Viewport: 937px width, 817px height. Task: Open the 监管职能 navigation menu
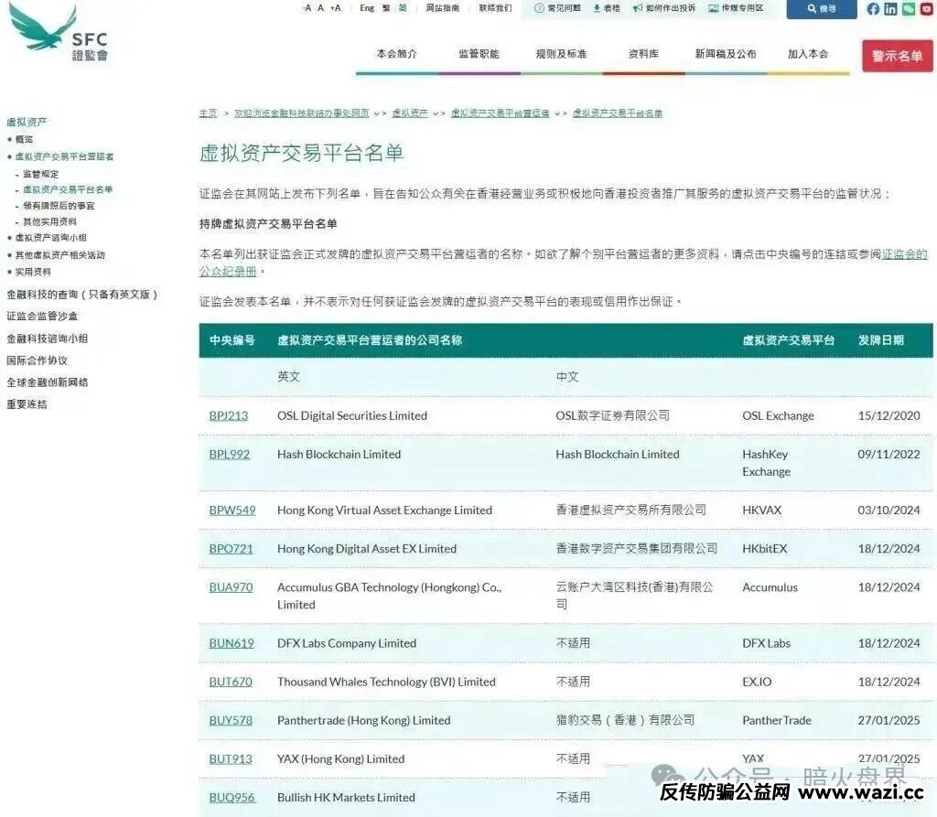click(479, 54)
